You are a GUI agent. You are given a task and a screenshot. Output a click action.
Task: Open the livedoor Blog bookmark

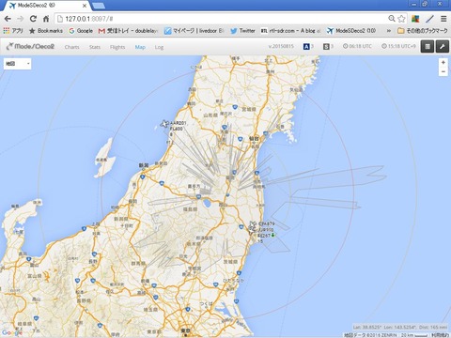pyautogui.click(x=194, y=31)
